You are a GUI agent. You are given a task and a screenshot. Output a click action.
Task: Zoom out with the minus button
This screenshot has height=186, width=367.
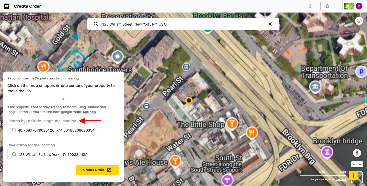click(360, 165)
